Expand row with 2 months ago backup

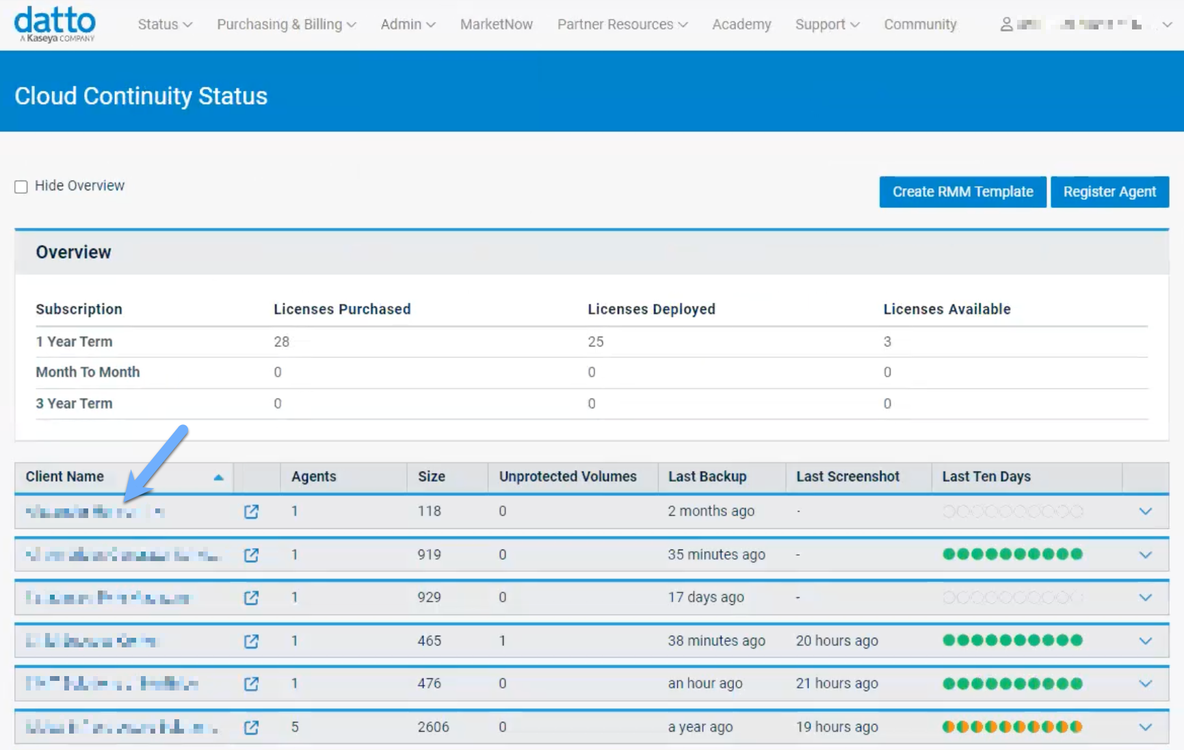click(x=1146, y=512)
